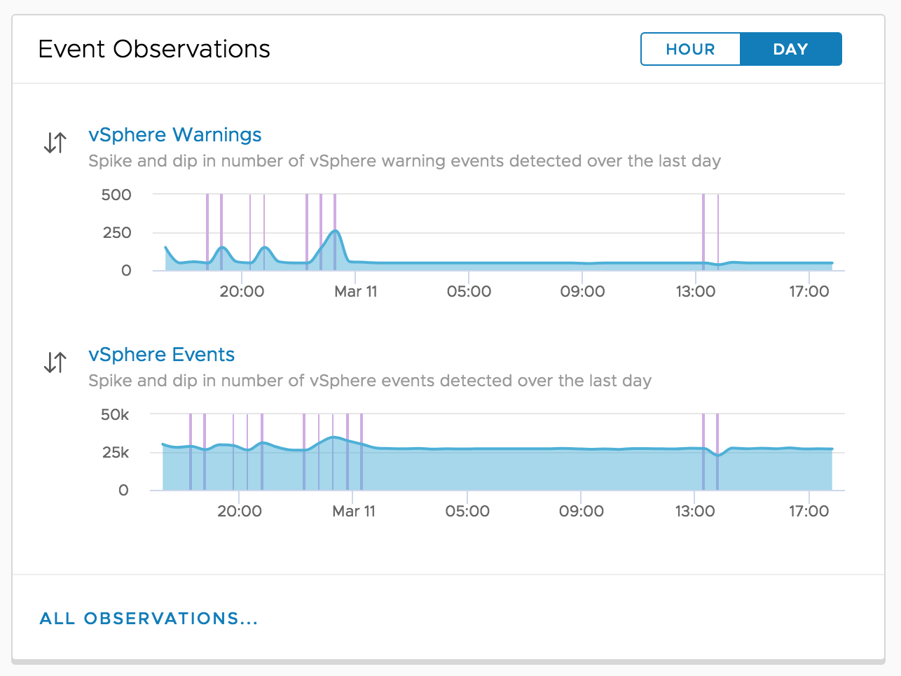
Task: Click the tallest peak in Warnings chart
Action: pyautogui.click(x=336, y=231)
